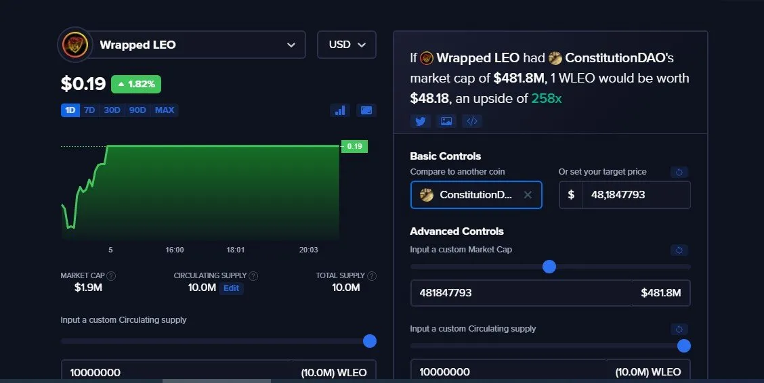Select the MAX chart range
This screenshot has width=764, height=383.
tap(165, 110)
